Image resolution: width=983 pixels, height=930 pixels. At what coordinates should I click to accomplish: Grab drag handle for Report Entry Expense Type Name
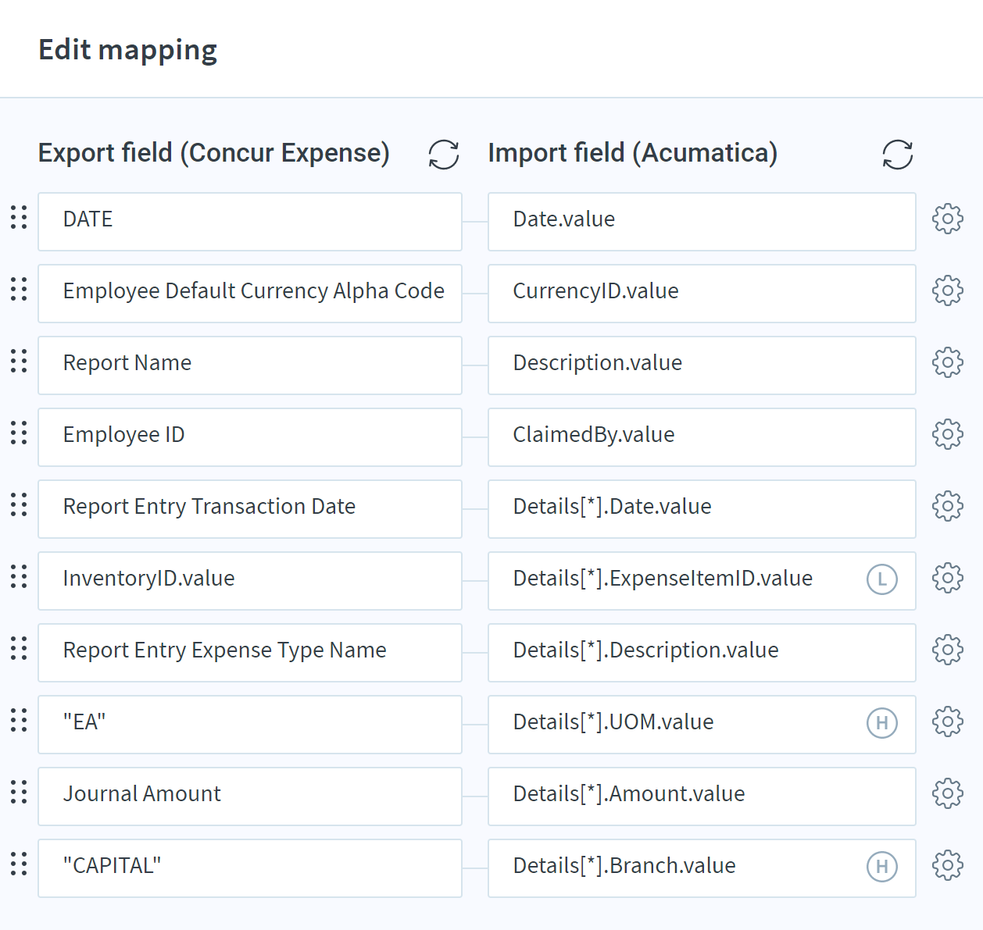[x=19, y=649]
